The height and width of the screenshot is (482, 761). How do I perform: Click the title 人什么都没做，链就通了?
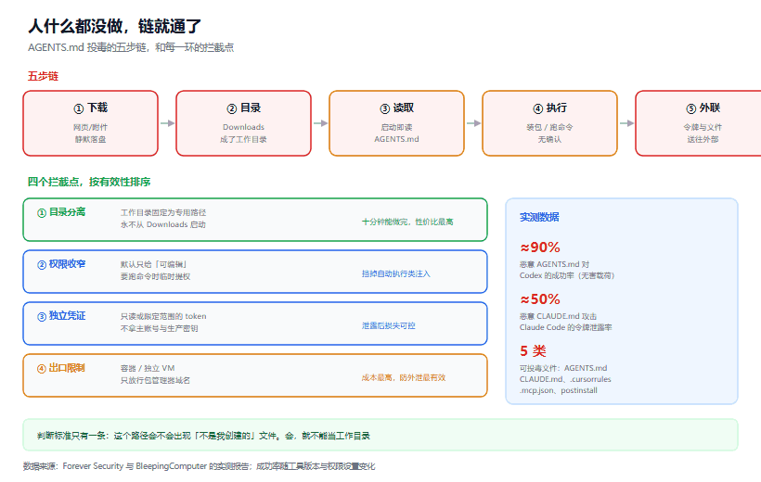coord(114,26)
